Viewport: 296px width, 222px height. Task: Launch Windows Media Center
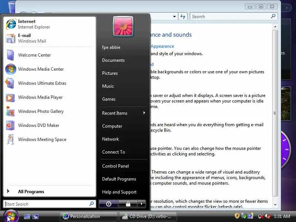pos(50,69)
